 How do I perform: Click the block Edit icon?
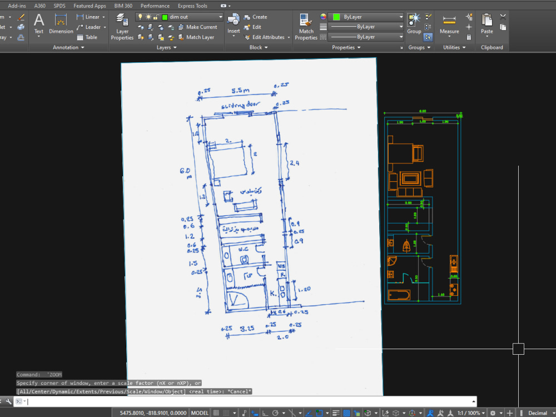coord(247,27)
